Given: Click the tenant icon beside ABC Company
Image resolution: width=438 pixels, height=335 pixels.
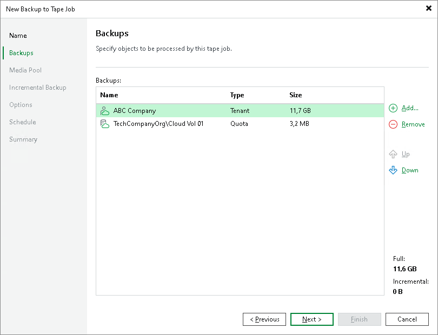Looking at the screenshot, I should 105,110.
